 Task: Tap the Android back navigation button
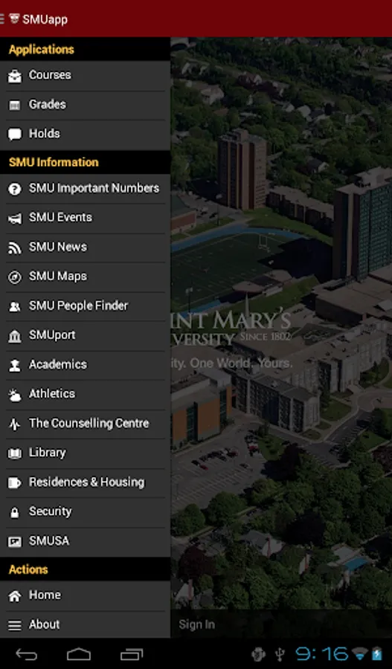27,654
